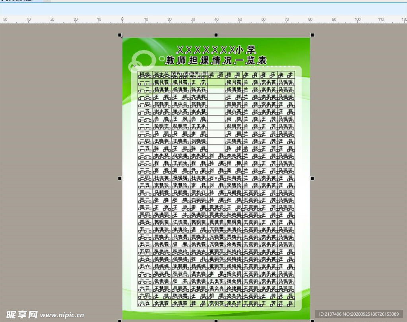Select the class label '五六' cell
This screenshot has height=322, width=407.
pos(145,266)
